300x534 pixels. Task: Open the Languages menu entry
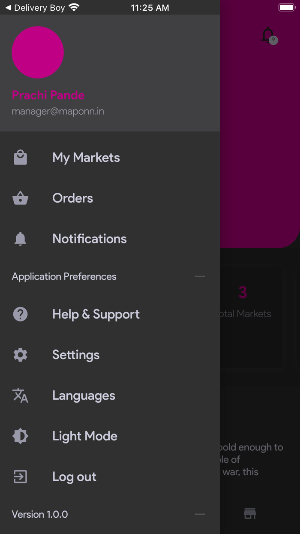tap(84, 395)
